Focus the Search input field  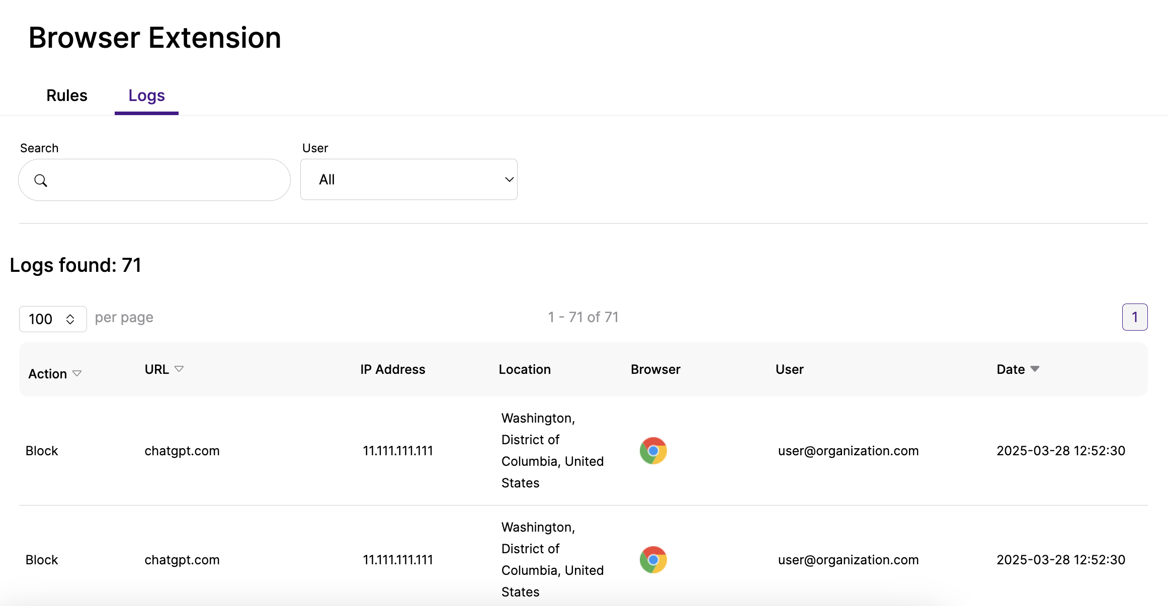154,180
